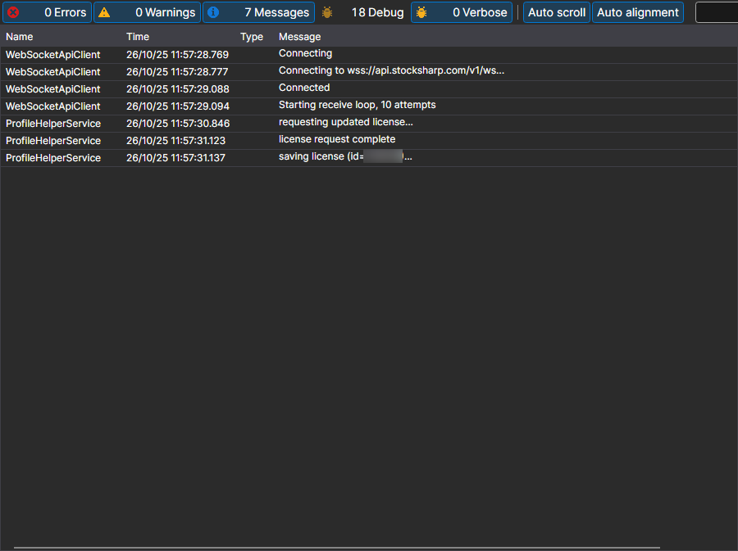Toggle the yellow Warnings triangle icon
This screenshot has height=551, width=738.
[104, 12]
